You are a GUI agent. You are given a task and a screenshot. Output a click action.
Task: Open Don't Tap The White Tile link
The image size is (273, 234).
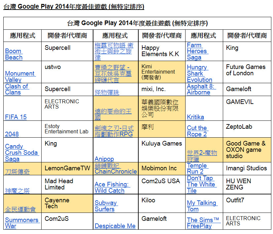[x=202, y=184]
